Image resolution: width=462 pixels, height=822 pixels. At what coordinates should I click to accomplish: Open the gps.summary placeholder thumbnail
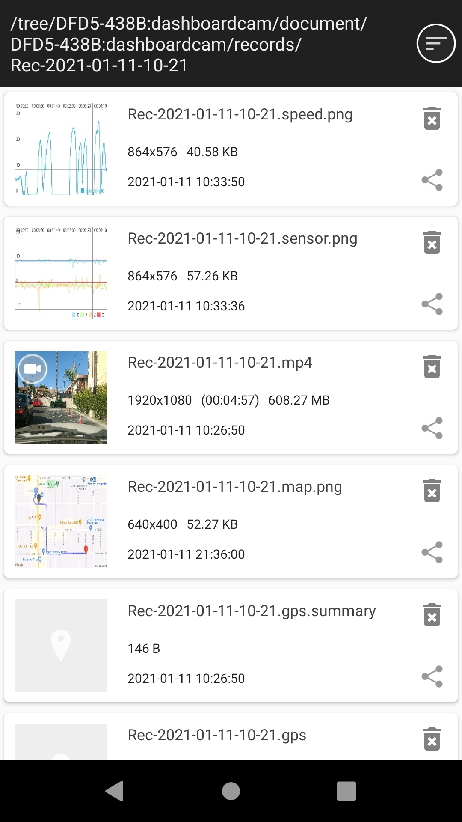tap(61, 646)
